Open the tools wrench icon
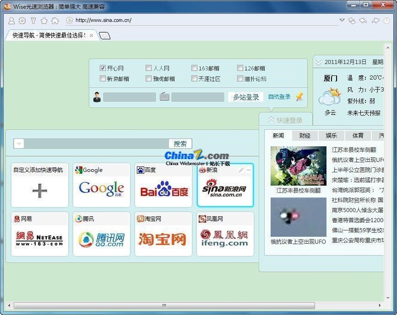 33,21
